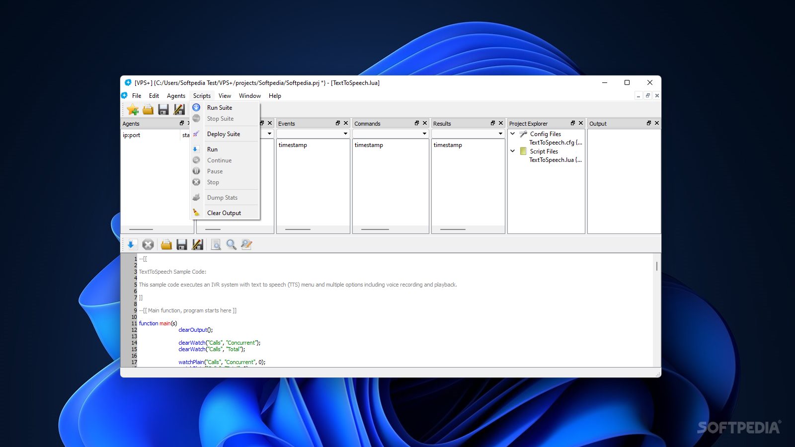Click the run script arrow icon in the editor toolbar
This screenshot has height=447, width=795.
tap(132, 244)
